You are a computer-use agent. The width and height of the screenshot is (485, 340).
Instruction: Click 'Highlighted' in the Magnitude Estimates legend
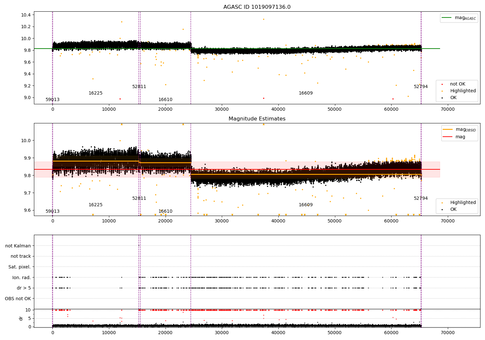tap(463, 203)
